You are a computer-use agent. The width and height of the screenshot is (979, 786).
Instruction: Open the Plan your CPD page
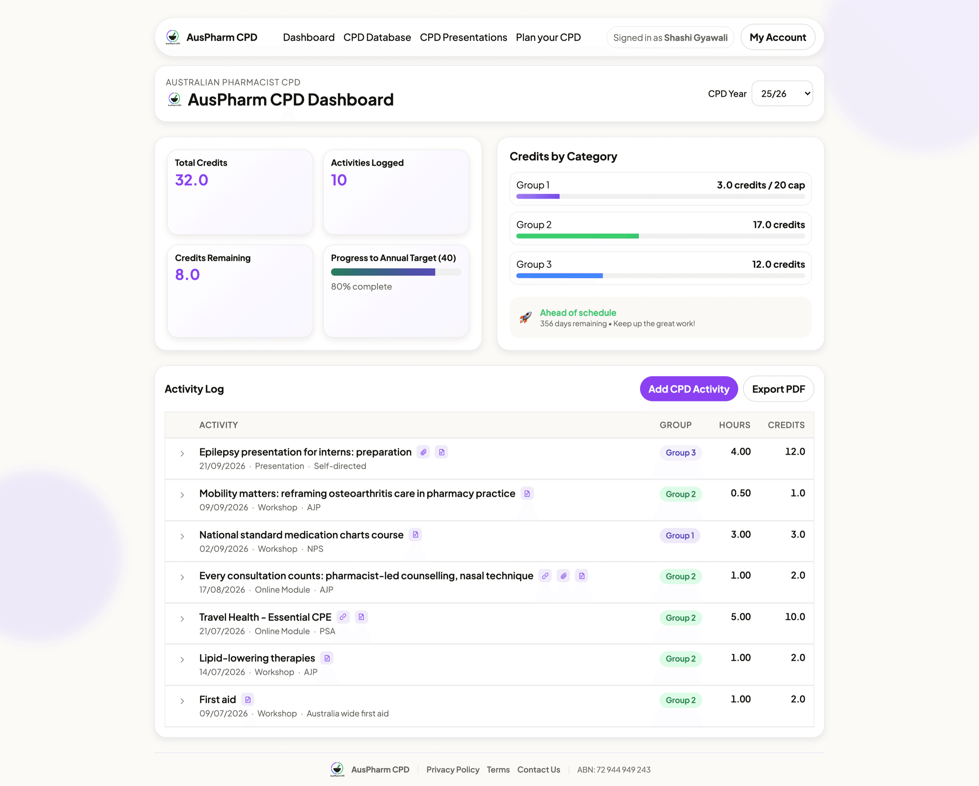pyautogui.click(x=548, y=37)
